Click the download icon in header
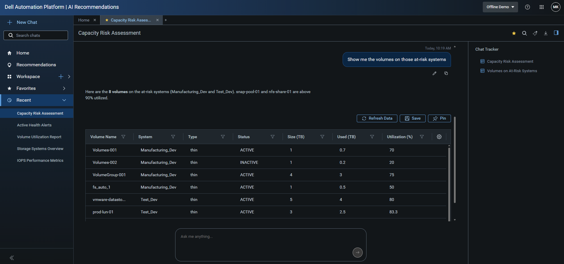This screenshot has height=264, width=564. [546, 33]
